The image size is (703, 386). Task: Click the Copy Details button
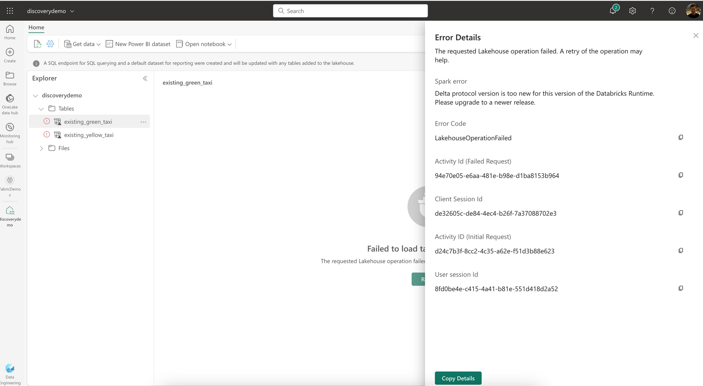pos(458,378)
